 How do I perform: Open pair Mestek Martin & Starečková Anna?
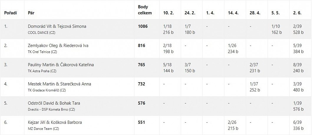60,84
